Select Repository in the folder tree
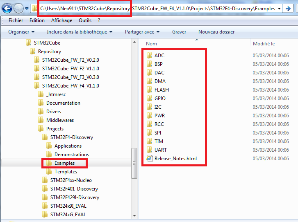The image size is (298, 222). (x=50, y=52)
